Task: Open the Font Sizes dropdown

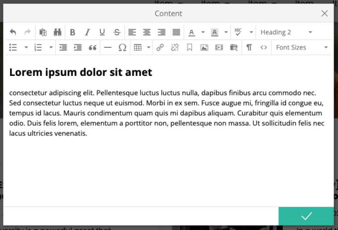Action: click(x=301, y=47)
